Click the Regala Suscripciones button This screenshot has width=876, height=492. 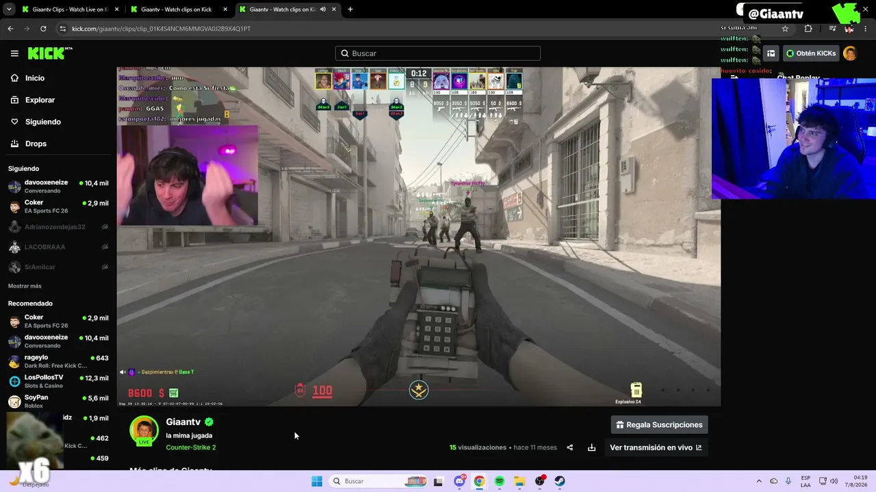[659, 424]
